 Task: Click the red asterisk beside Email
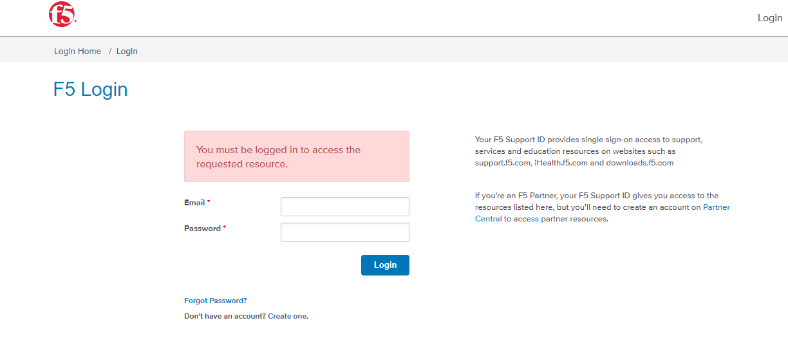click(x=209, y=203)
